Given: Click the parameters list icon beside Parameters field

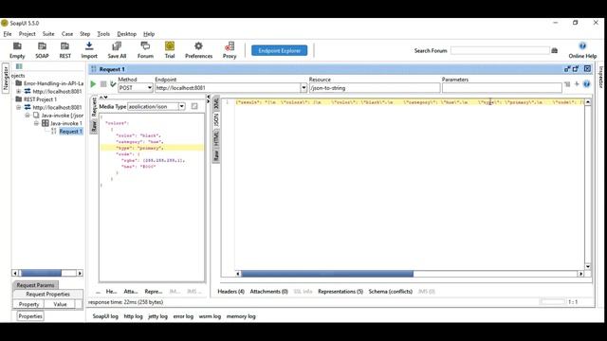Looking at the screenshot, I should tap(567, 84).
